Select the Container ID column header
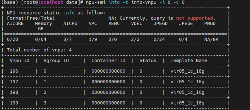The height and width of the screenshot is (110, 250). (108, 61)
